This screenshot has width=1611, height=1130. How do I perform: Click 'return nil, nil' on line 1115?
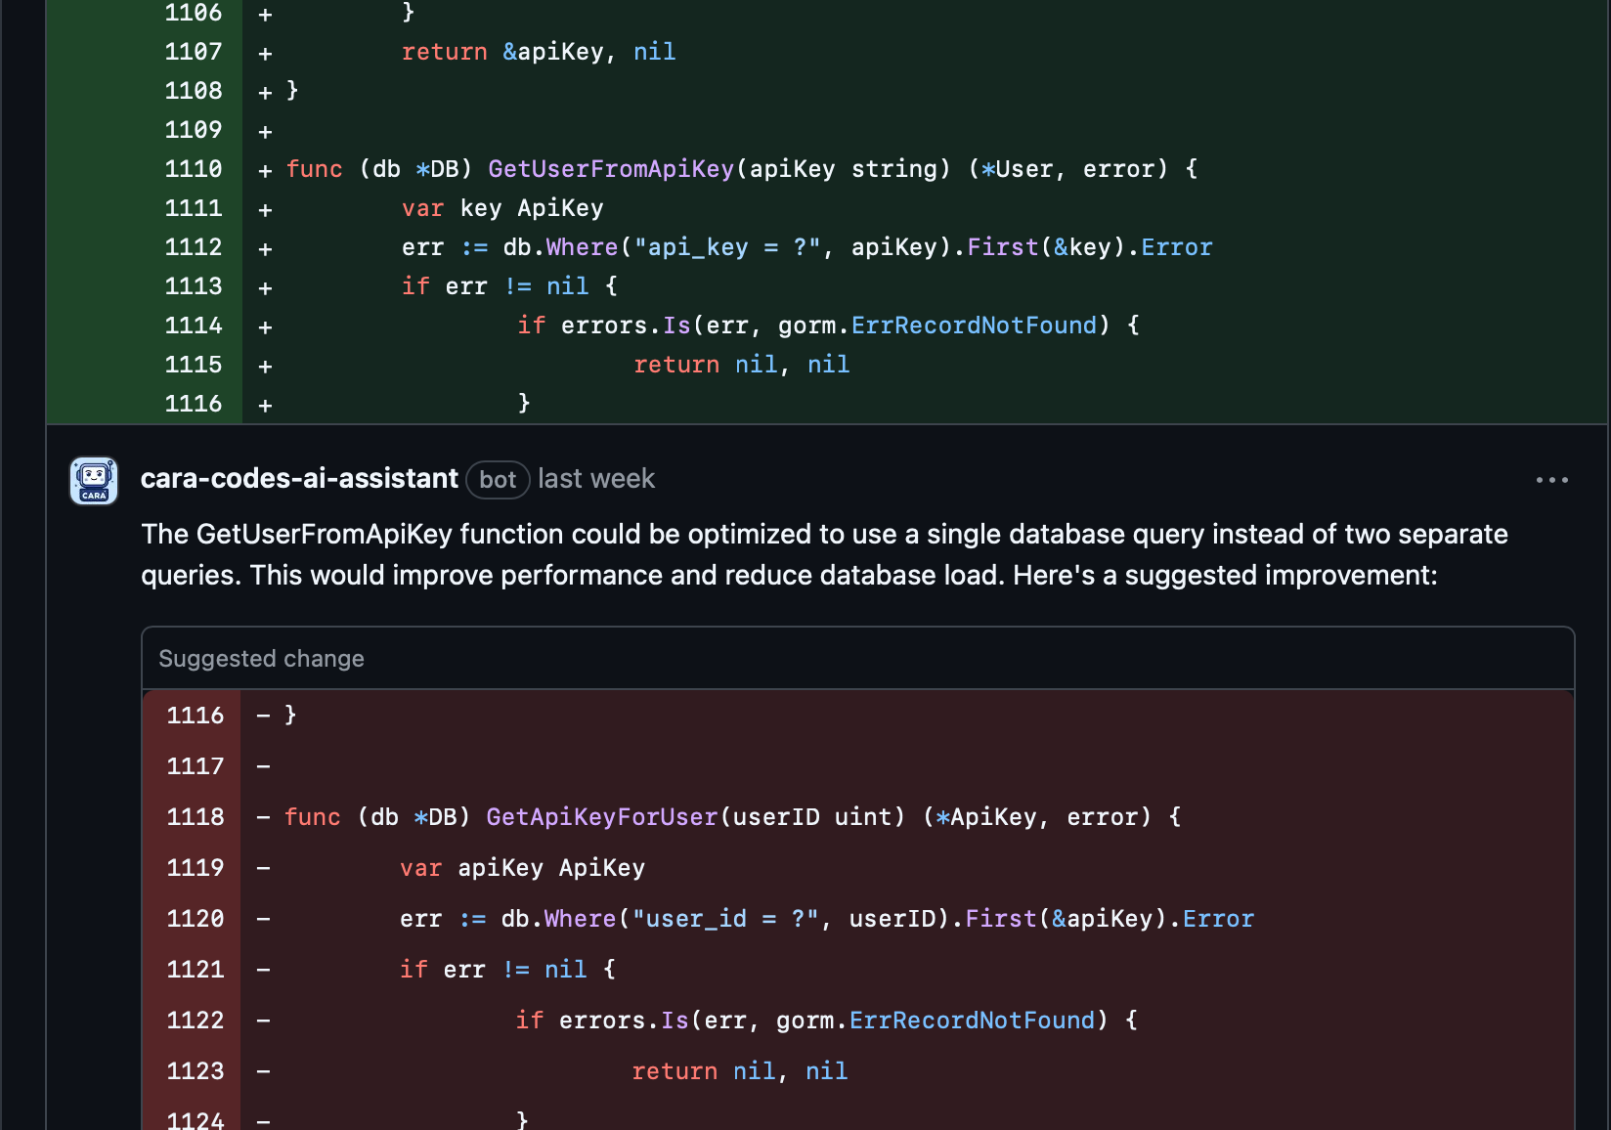tap(742, 365)
